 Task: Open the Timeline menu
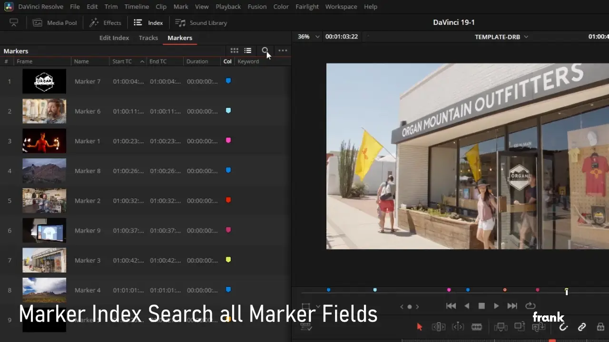[x=137, y=7]
